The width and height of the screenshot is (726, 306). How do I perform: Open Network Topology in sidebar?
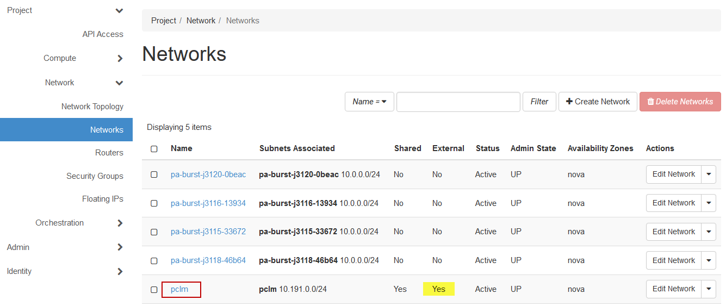pyautogui.click(x=92, y=107)
